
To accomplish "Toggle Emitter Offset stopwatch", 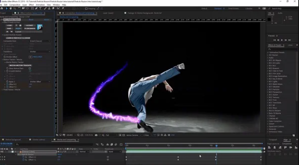I will [x=5, y=57].
